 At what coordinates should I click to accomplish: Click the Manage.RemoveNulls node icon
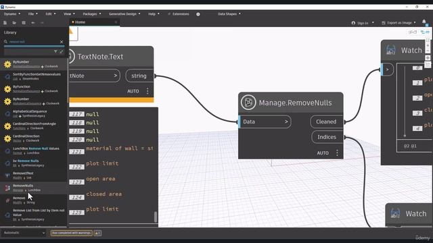coord(248,103)
